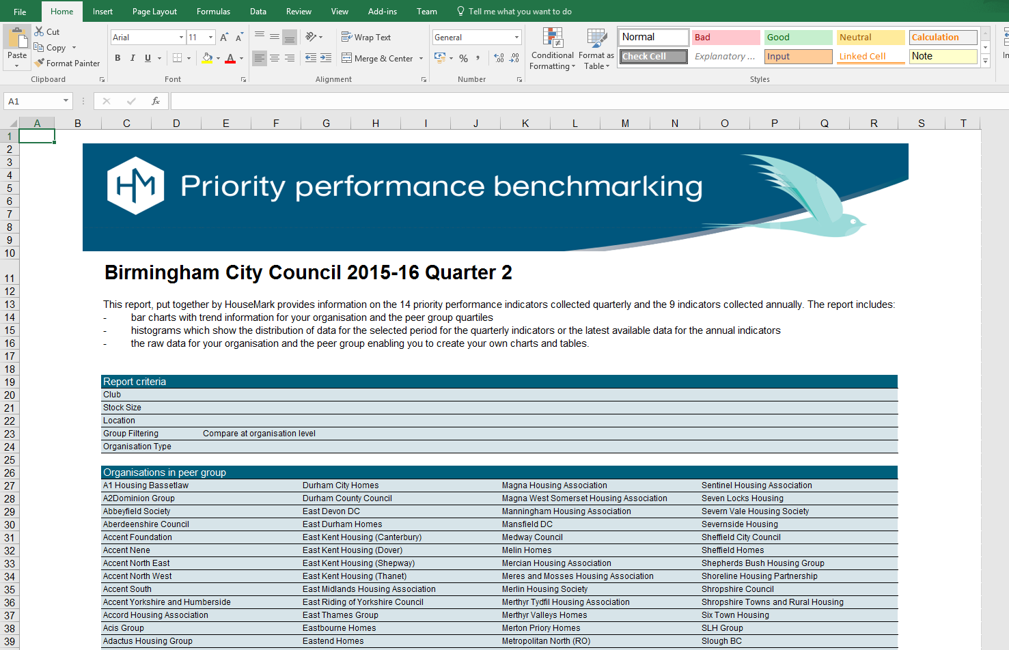Click the formula bar Cancel X icon

pyautogui.click(x=107, y=101)
